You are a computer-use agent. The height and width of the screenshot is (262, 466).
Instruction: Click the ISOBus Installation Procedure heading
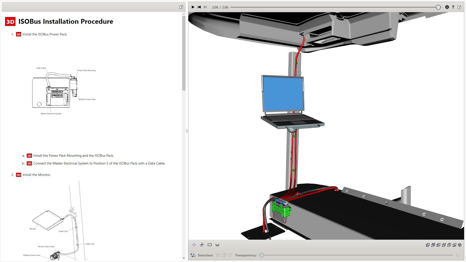(x=66, y=21)
